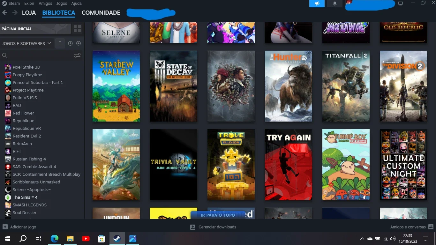Open the Windows notification center
The width and height of the screenshot is (436, 245).
pyautogui.click(x=425, y=239)
